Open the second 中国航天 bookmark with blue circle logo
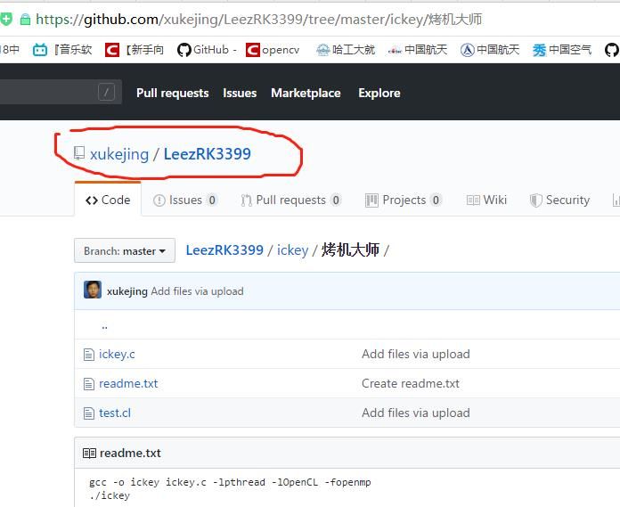This screenshot has height=507, width=620. (490, 50)
